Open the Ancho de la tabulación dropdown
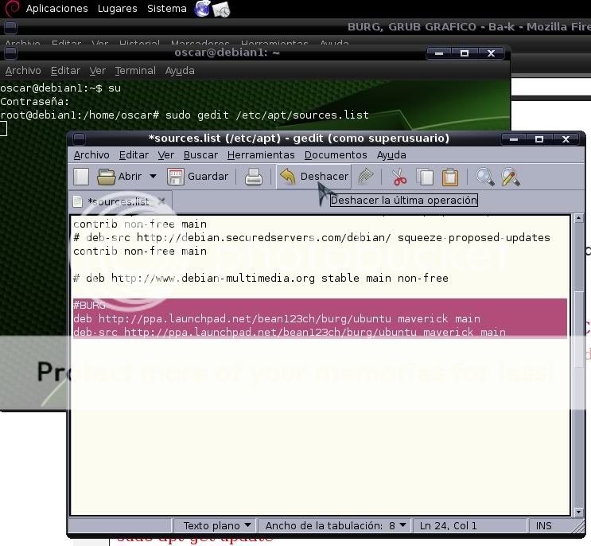 click(336, 525)
